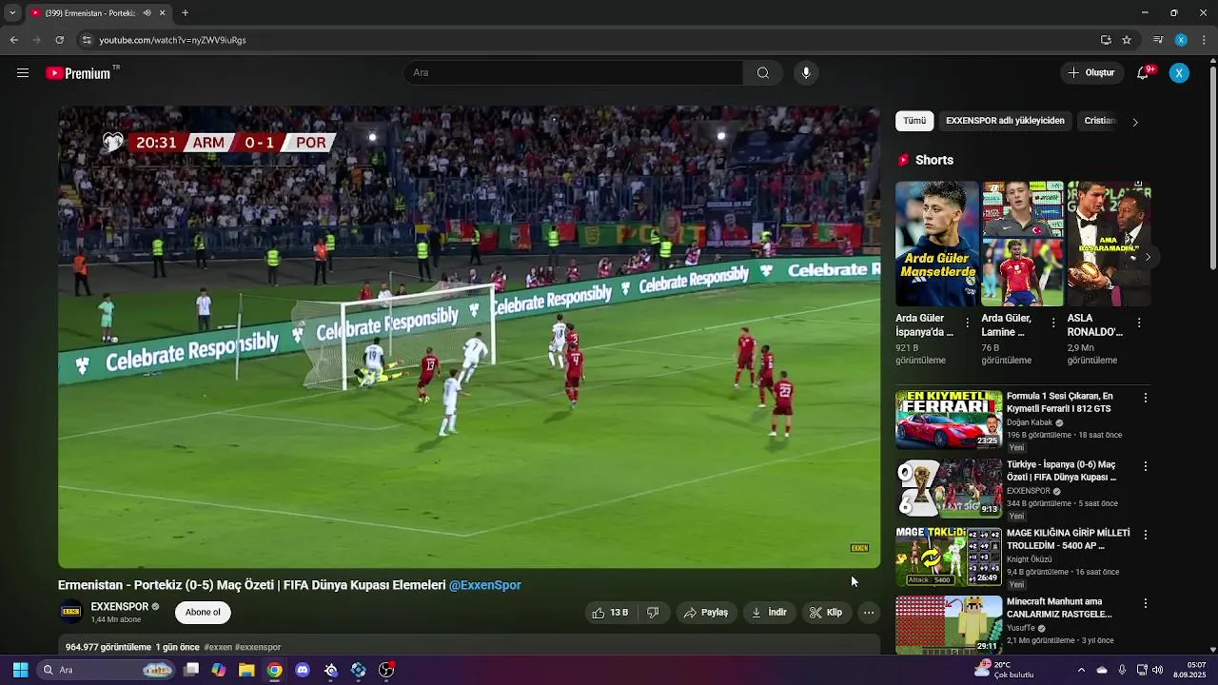This screenshot has height=685, width=1218.
Task: Open options for Minecraft Manhunt video
Action: point(1146,603)
